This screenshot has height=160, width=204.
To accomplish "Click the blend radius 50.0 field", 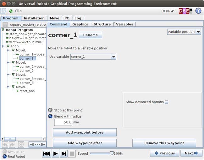I will click(x=63, y=122).
